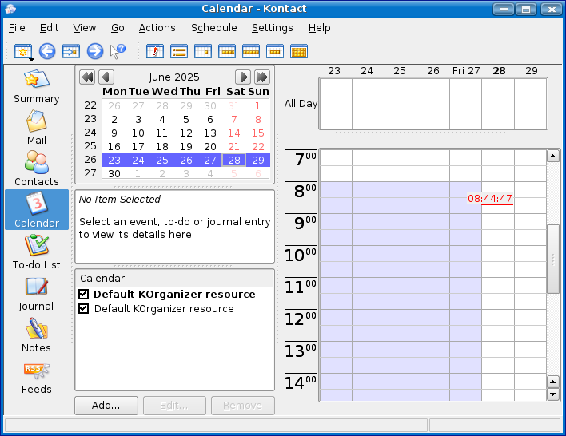Open Contacts from the sidebar
The image size is (566, 436).
pyautogui.click(x=36, y=168)
